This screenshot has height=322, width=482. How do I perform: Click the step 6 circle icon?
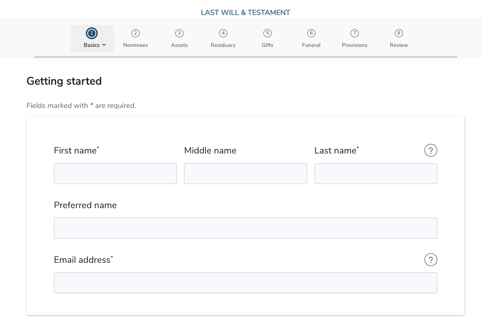pyautogui.click(x=311, y=33)
